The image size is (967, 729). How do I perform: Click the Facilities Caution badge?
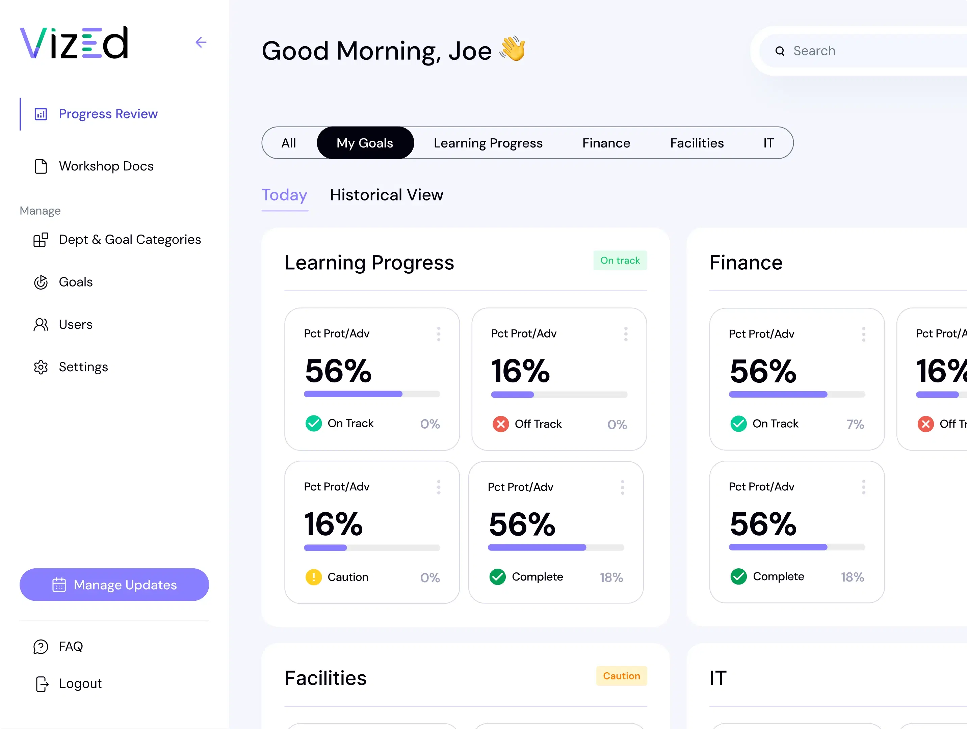pyautogui.click(x=621, y=676)
